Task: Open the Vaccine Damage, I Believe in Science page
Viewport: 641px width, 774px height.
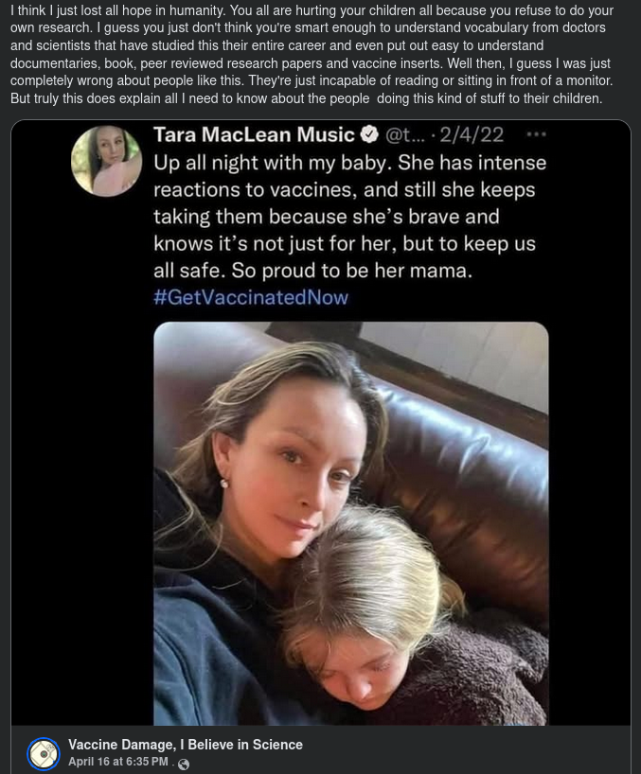Action: click(x=186, y=745)
